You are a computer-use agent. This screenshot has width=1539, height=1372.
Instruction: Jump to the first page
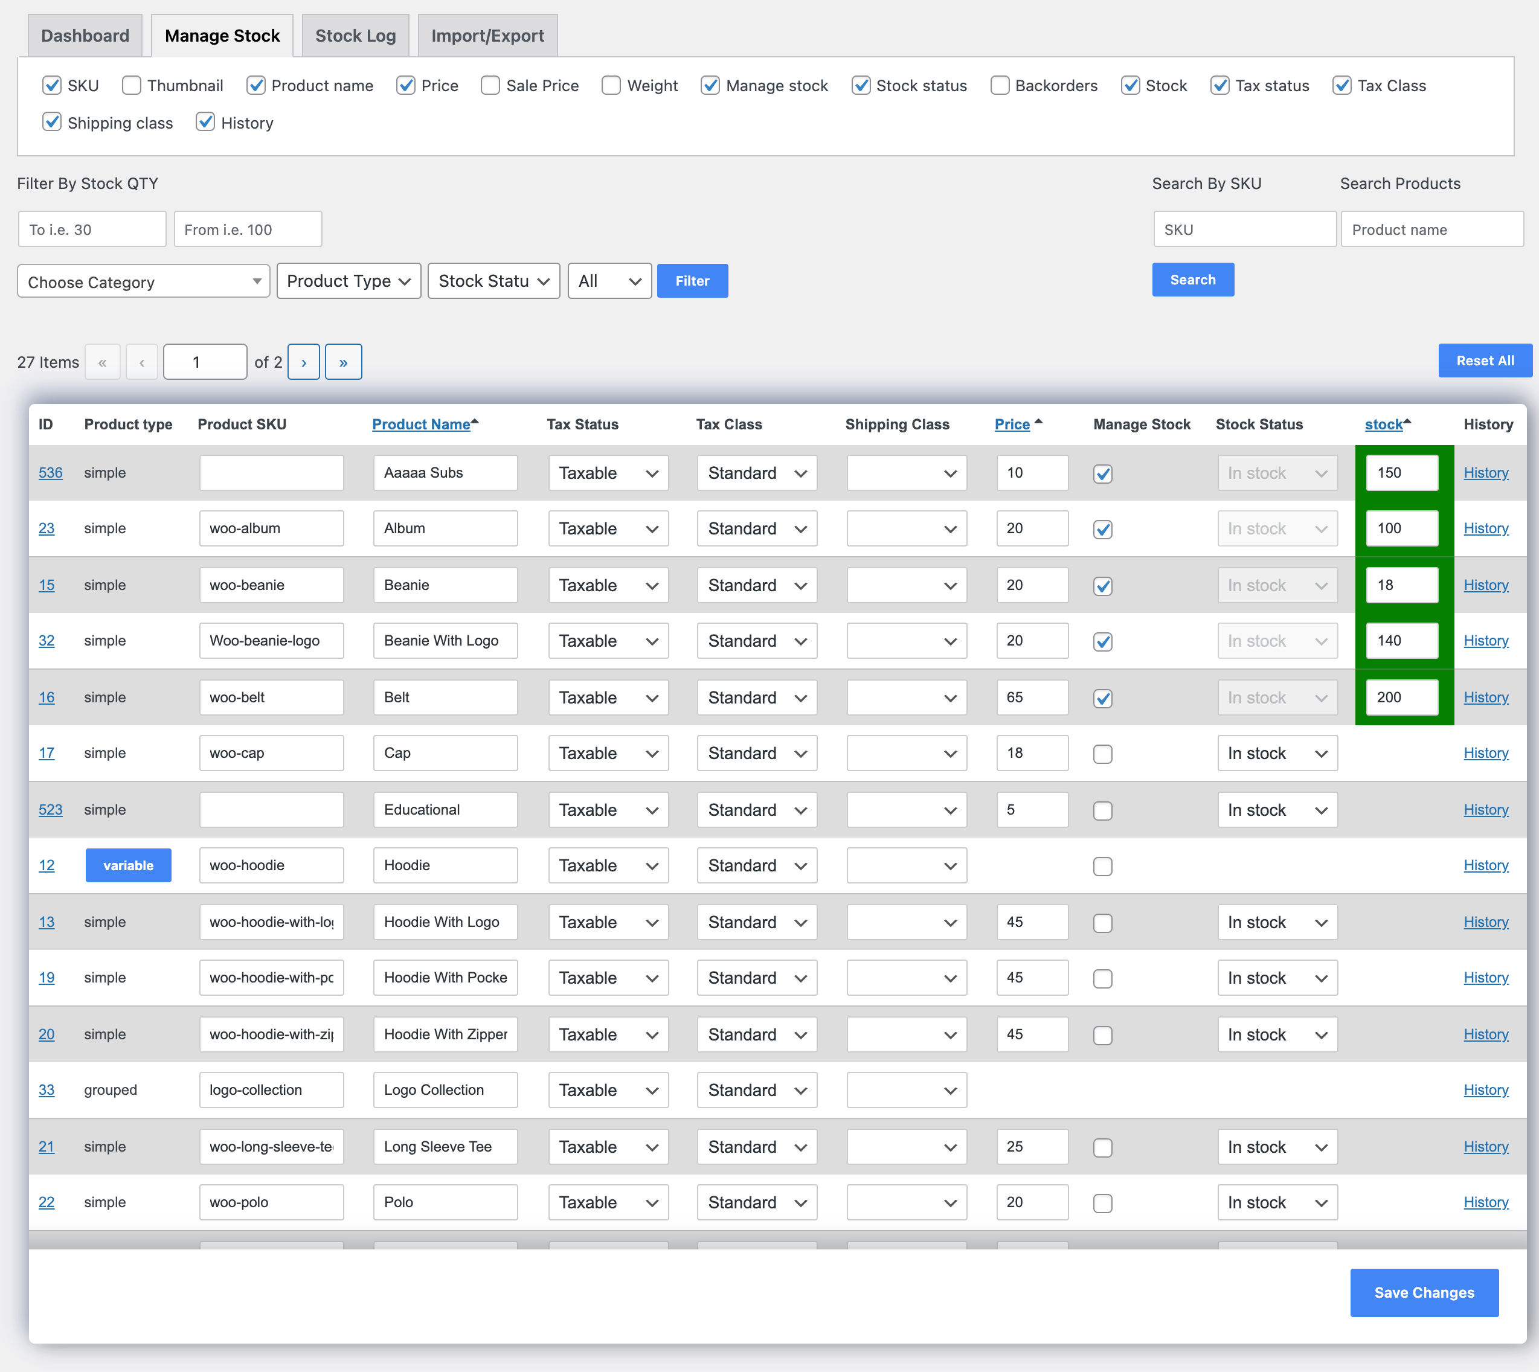click(103, 362)
